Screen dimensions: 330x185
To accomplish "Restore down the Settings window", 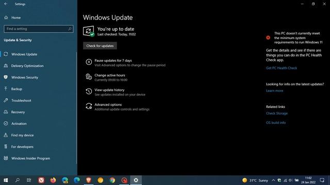I will coord(313,4).
